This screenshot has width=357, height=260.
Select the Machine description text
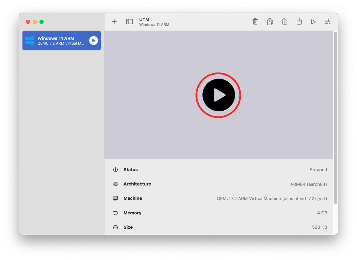click(x=272, y=198)
